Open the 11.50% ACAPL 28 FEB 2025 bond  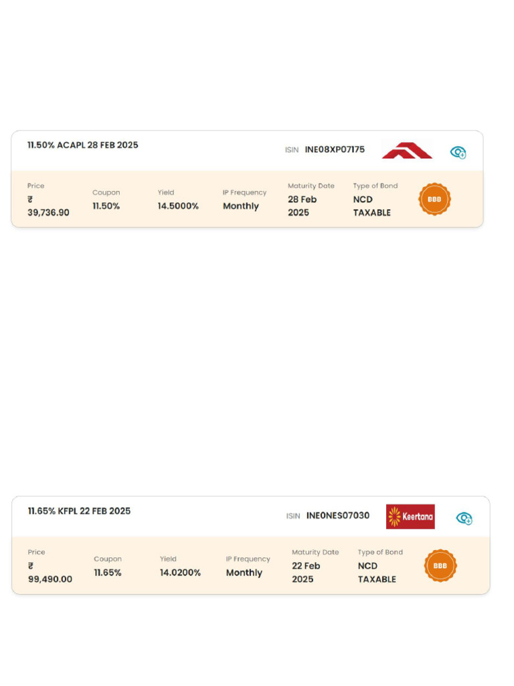click(x=83, y=145)
